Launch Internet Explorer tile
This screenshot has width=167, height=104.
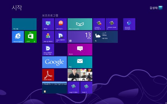pos(18,37)
